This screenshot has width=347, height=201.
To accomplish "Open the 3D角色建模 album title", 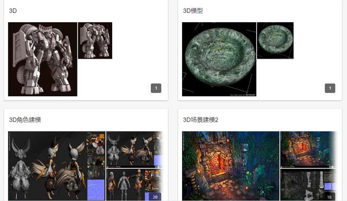I will click(25, 120).
